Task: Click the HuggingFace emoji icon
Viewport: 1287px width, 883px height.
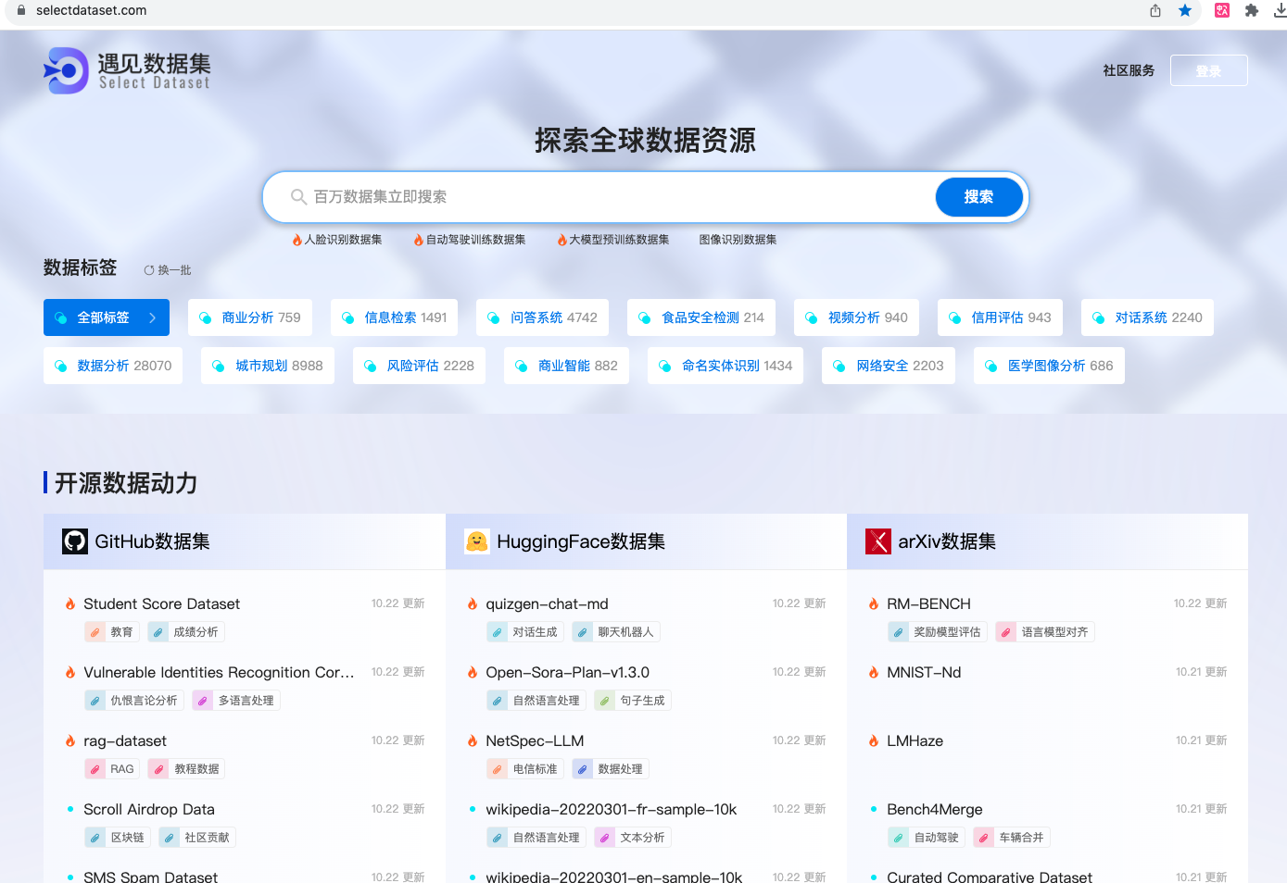Action: pyautogui.click(x=477, y=541)
